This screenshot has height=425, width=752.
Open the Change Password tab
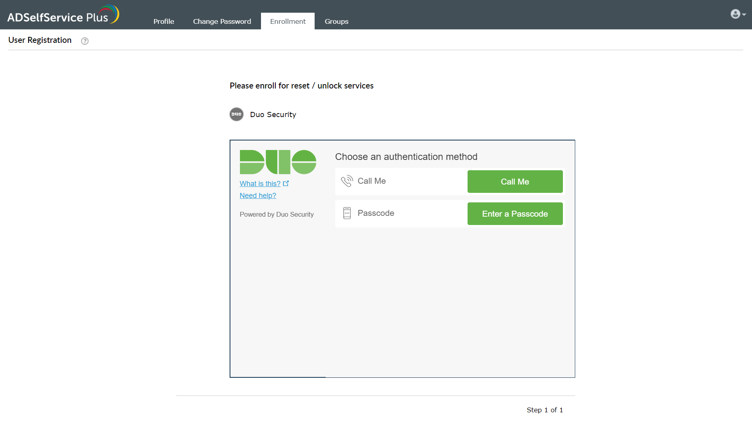[x=222, y=21]
